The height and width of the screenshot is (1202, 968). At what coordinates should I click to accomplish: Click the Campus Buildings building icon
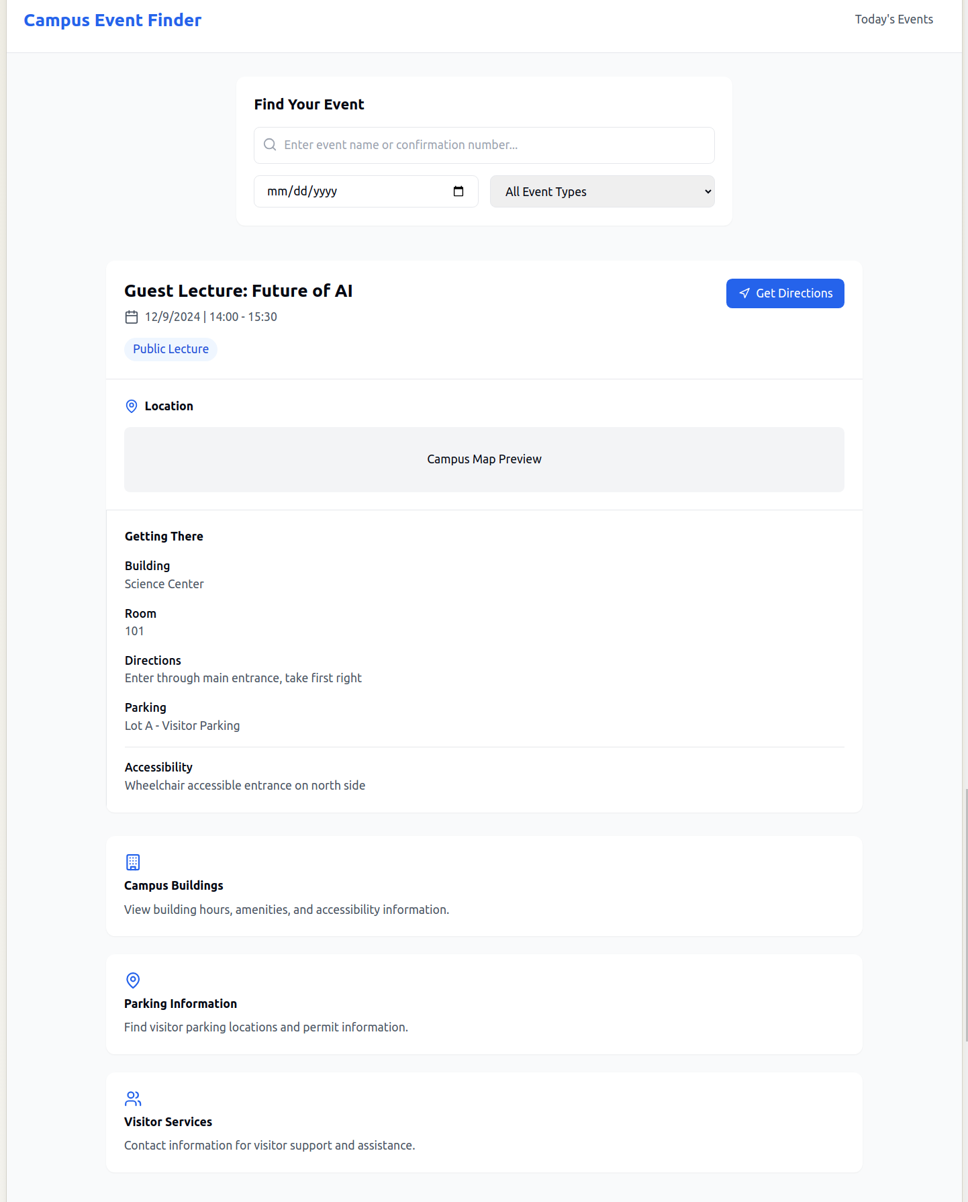tap(133, 862)
